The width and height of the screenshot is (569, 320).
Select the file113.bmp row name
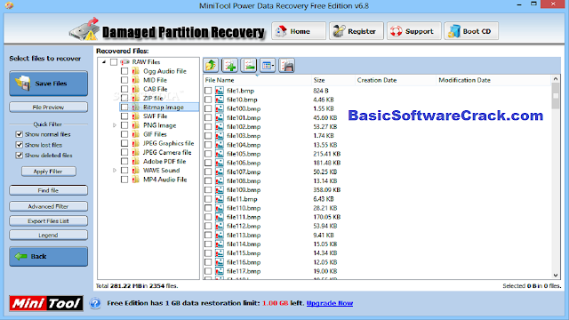pyautogui.click(x=244, y=235)
